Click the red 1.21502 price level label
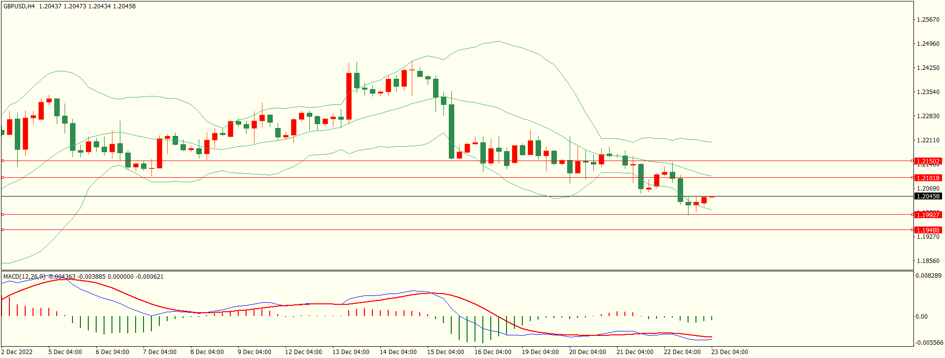The width and height of the screenshot is (945, 358). pos(927,162)
